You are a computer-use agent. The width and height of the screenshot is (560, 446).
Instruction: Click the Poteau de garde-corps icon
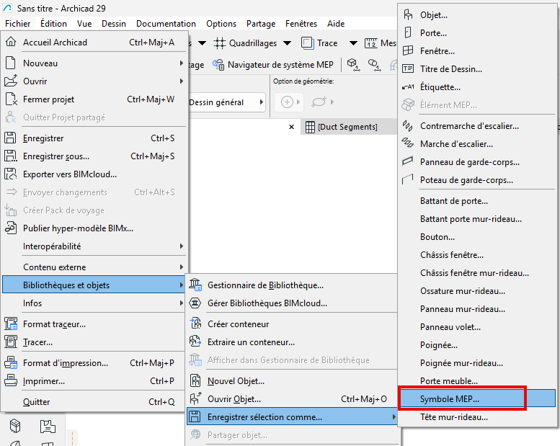pos(407,179)
